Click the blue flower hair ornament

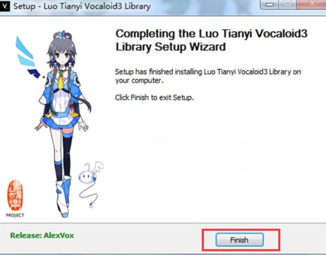[62, 34]
